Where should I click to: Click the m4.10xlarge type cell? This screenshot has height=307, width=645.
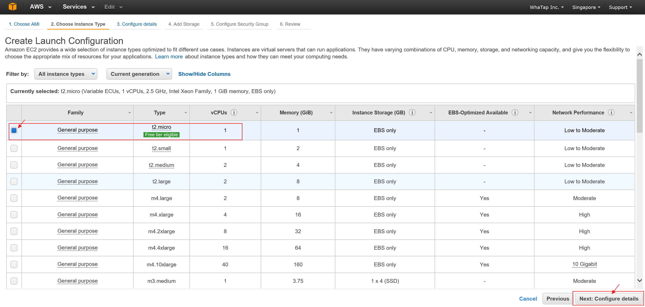[162, 265]
